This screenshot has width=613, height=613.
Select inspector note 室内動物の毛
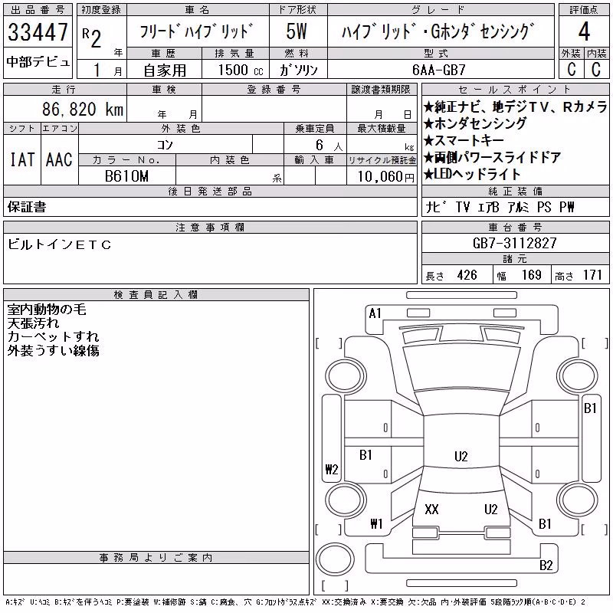[x=47, y=310]
